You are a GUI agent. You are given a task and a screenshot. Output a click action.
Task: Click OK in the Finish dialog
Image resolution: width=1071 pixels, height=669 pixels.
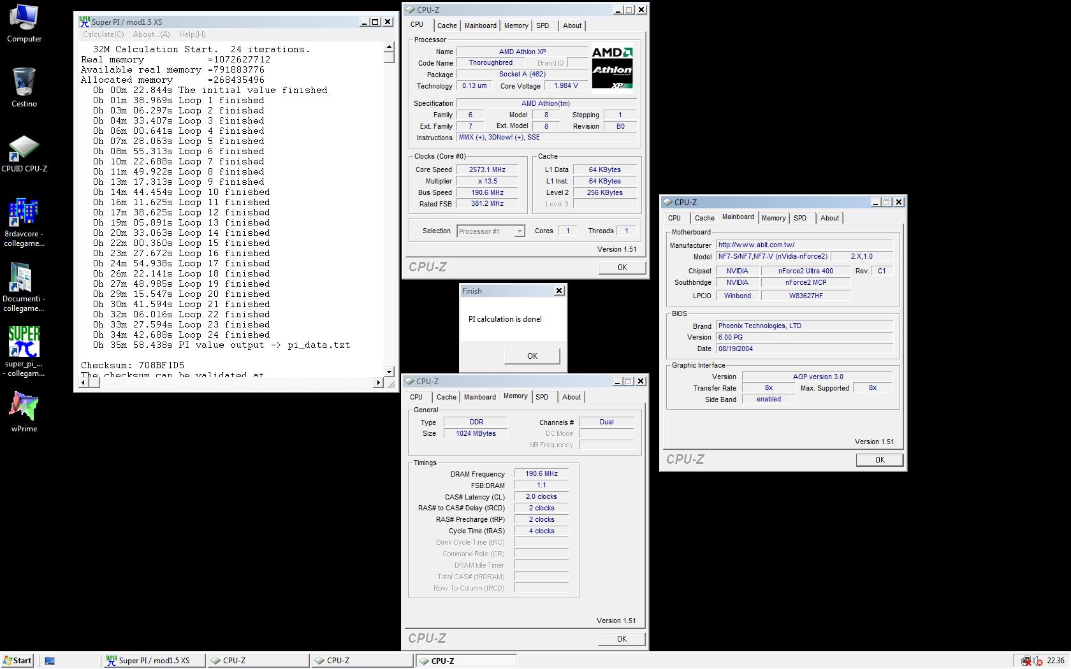(532, 356)
